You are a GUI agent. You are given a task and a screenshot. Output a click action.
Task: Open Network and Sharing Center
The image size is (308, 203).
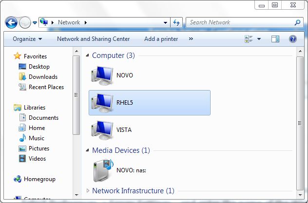[x=93, y=39]
